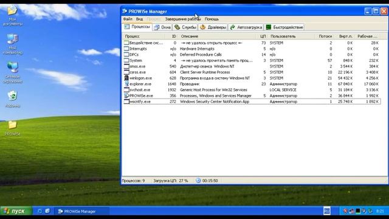Screen dimensions: 389x219
Task: Click the smss.exe process icon
Action: pos(126,66)
